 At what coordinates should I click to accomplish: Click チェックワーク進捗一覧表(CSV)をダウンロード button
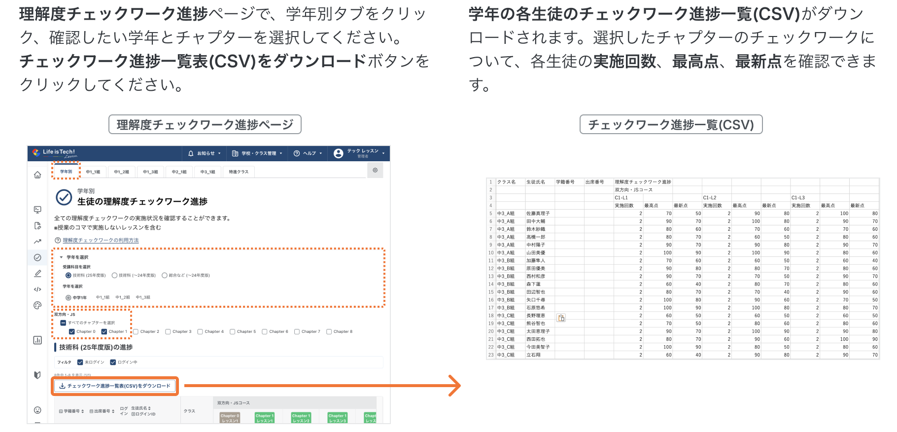click(x=115, y=386)
